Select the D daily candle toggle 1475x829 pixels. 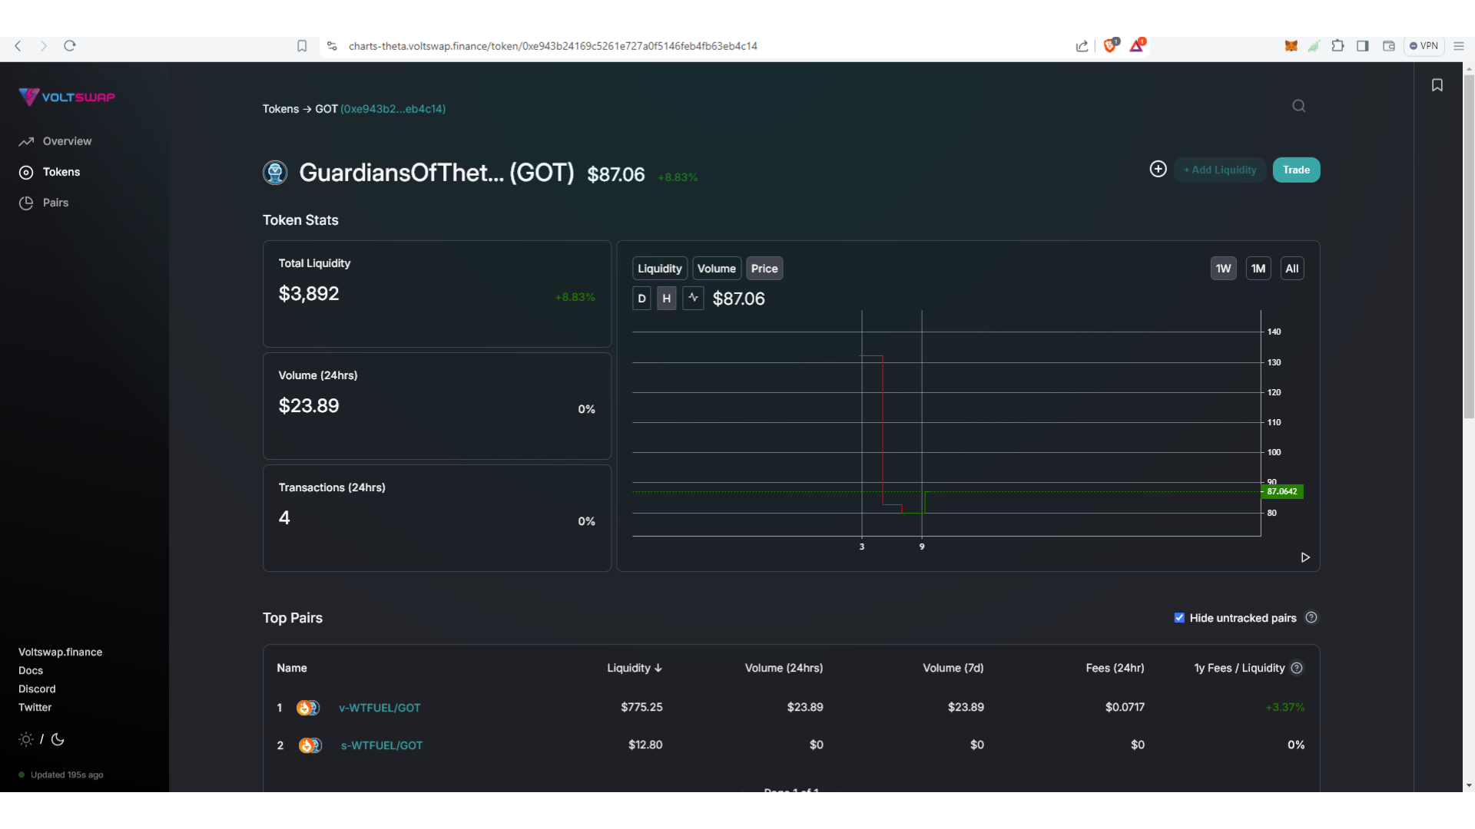point(641,299)
